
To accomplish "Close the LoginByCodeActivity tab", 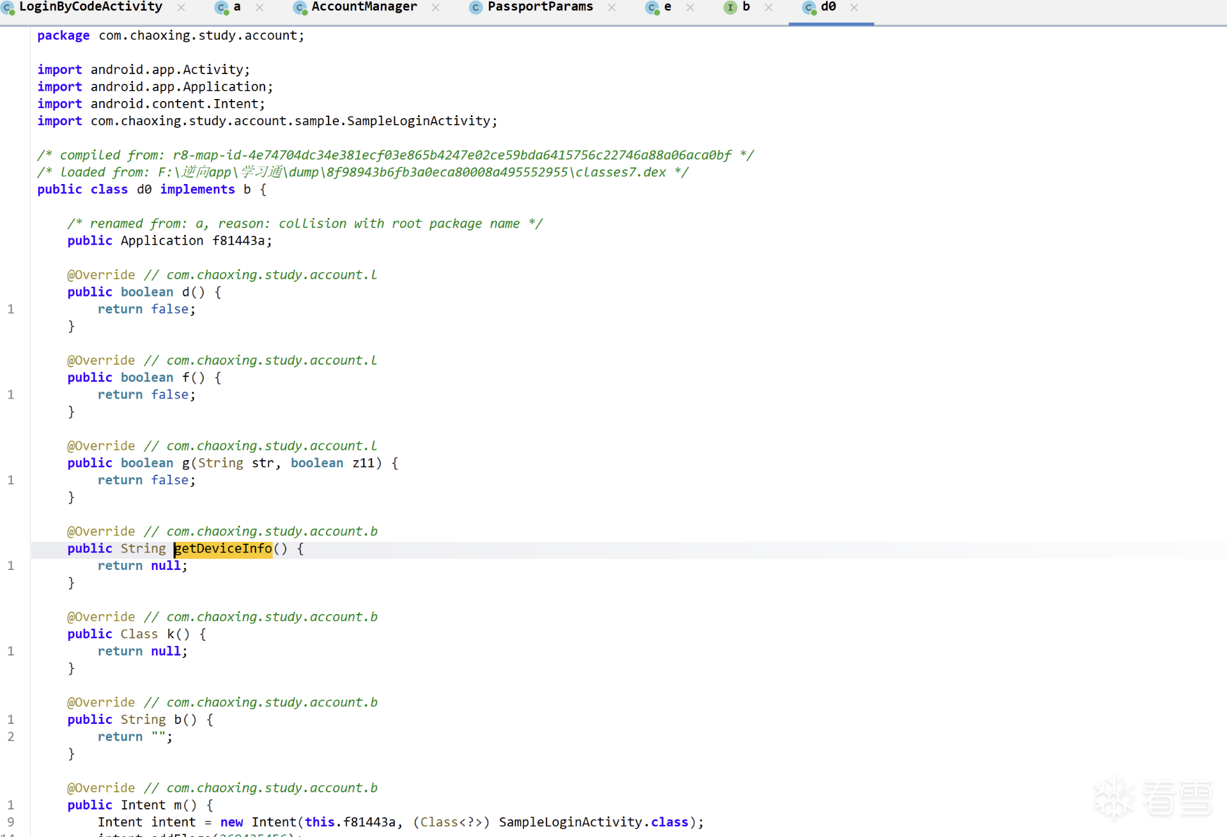I will click(x=181, y=8).
